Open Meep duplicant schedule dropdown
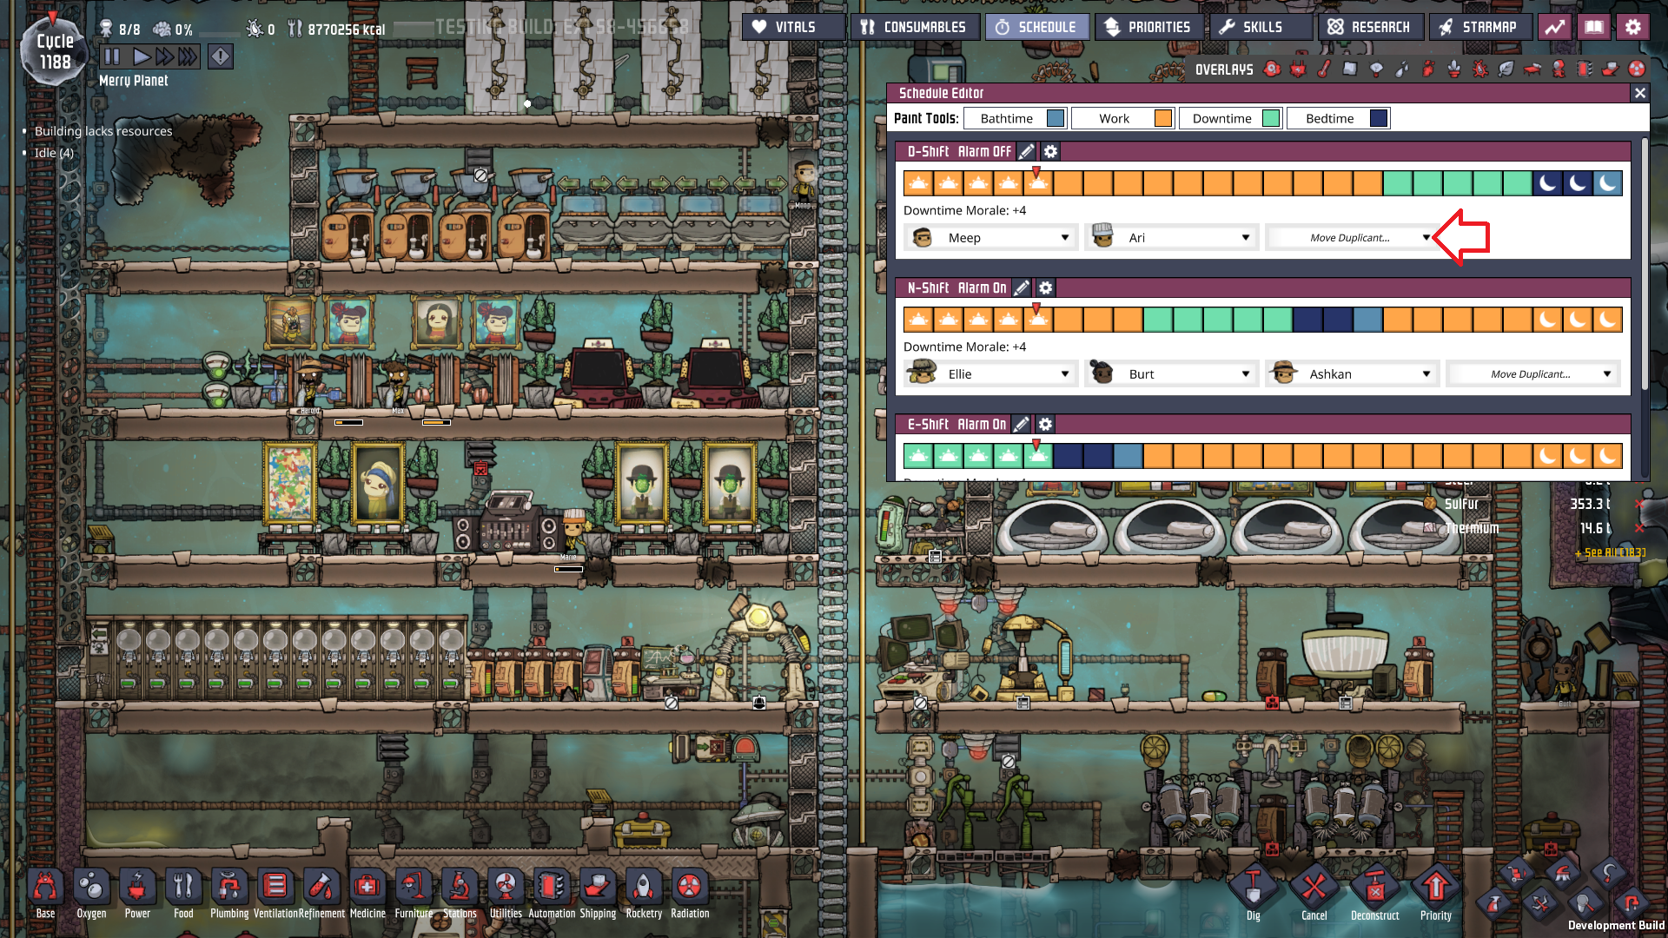Viewport: 1668px width, 938px height. pyautogui.click(x=990, y=238)
